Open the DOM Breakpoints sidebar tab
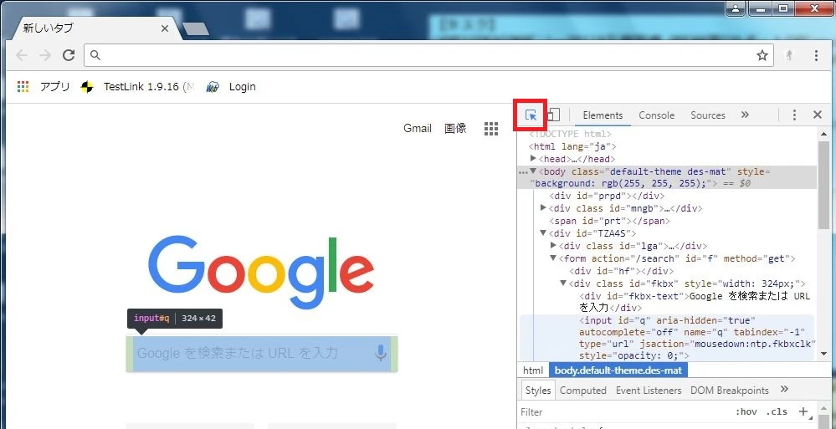 pos(730,390)
